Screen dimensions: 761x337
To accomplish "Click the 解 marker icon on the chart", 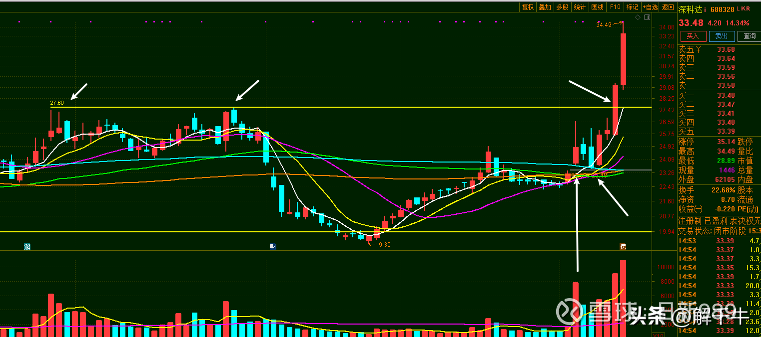I will [27, 246].
